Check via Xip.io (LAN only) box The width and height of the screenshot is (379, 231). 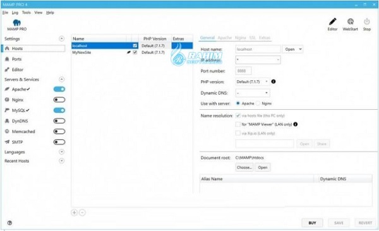tap(238, 133)
